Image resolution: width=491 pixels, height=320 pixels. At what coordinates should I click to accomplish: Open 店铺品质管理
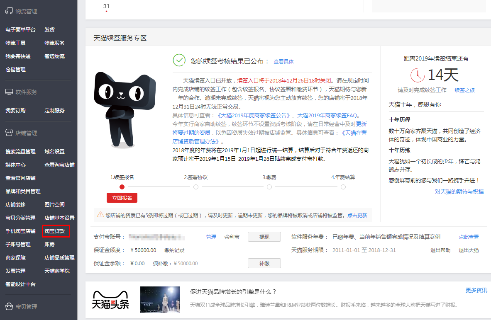(59, 258)
